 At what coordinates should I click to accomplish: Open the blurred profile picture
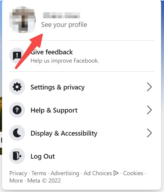pos(22,20)
